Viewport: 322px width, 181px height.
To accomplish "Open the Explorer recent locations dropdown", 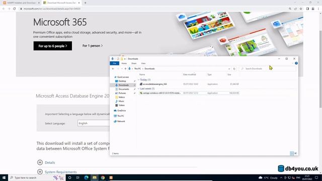I will 122,69.
